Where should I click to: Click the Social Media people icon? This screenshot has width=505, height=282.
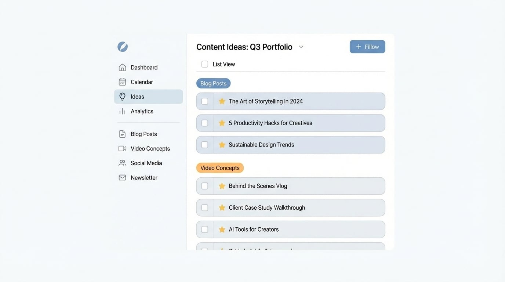(122, 163)
